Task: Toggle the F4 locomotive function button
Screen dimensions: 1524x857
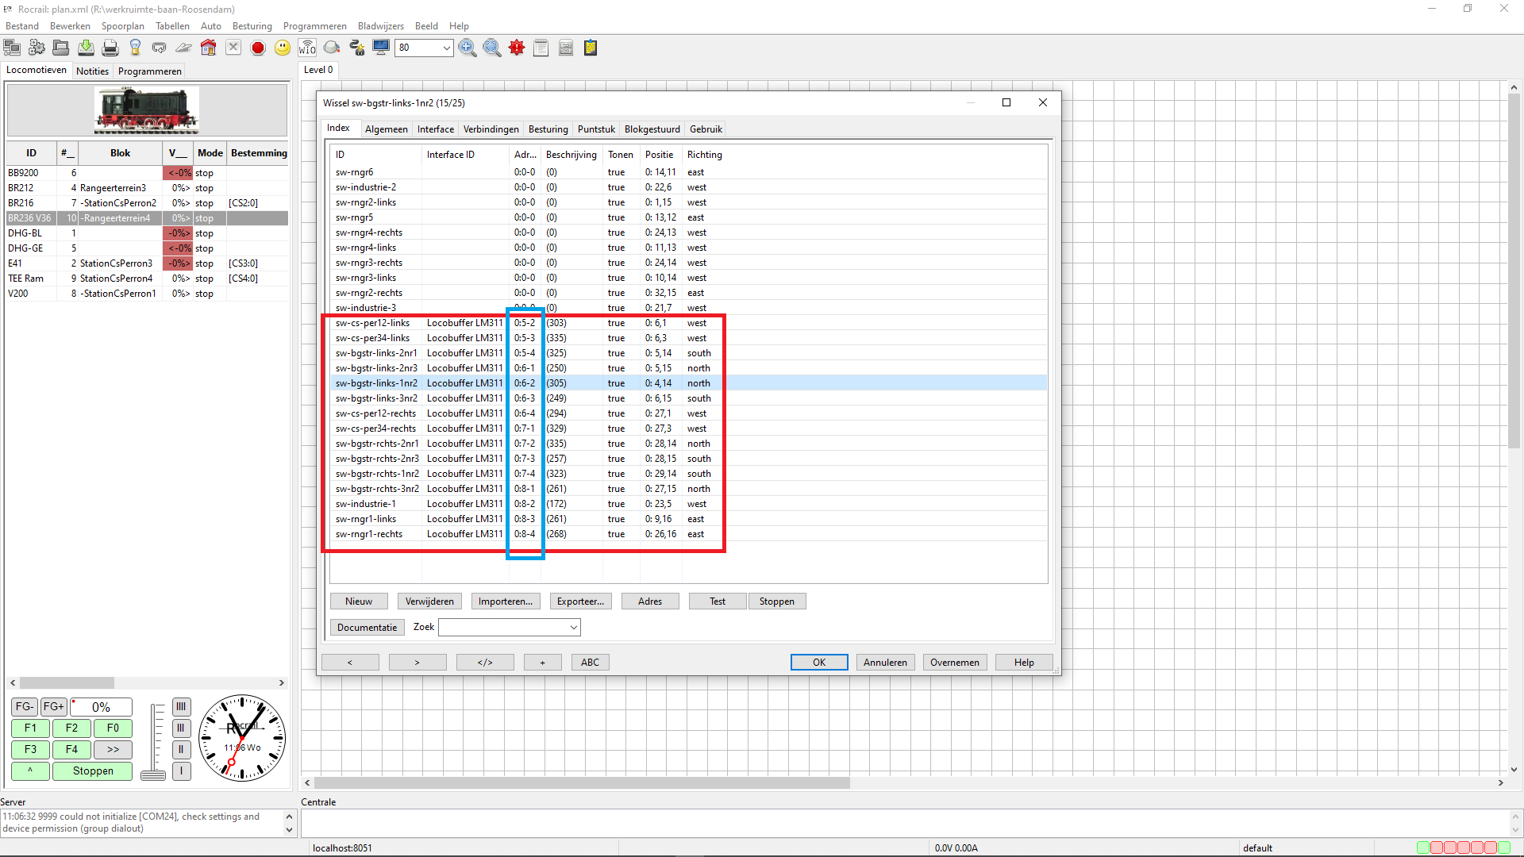Action: point(71,749)
